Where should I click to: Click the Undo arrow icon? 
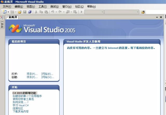(53, 12)
